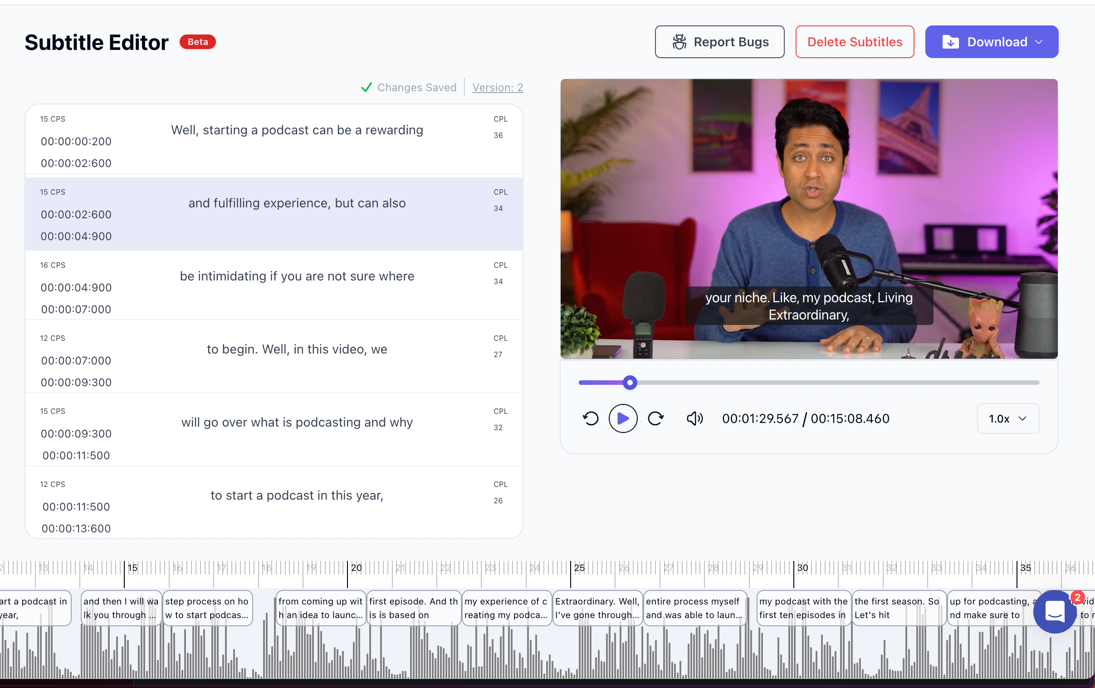1095x688 pixels.
Task: Click the bug icon in Report Bugs
Action: 679,42
